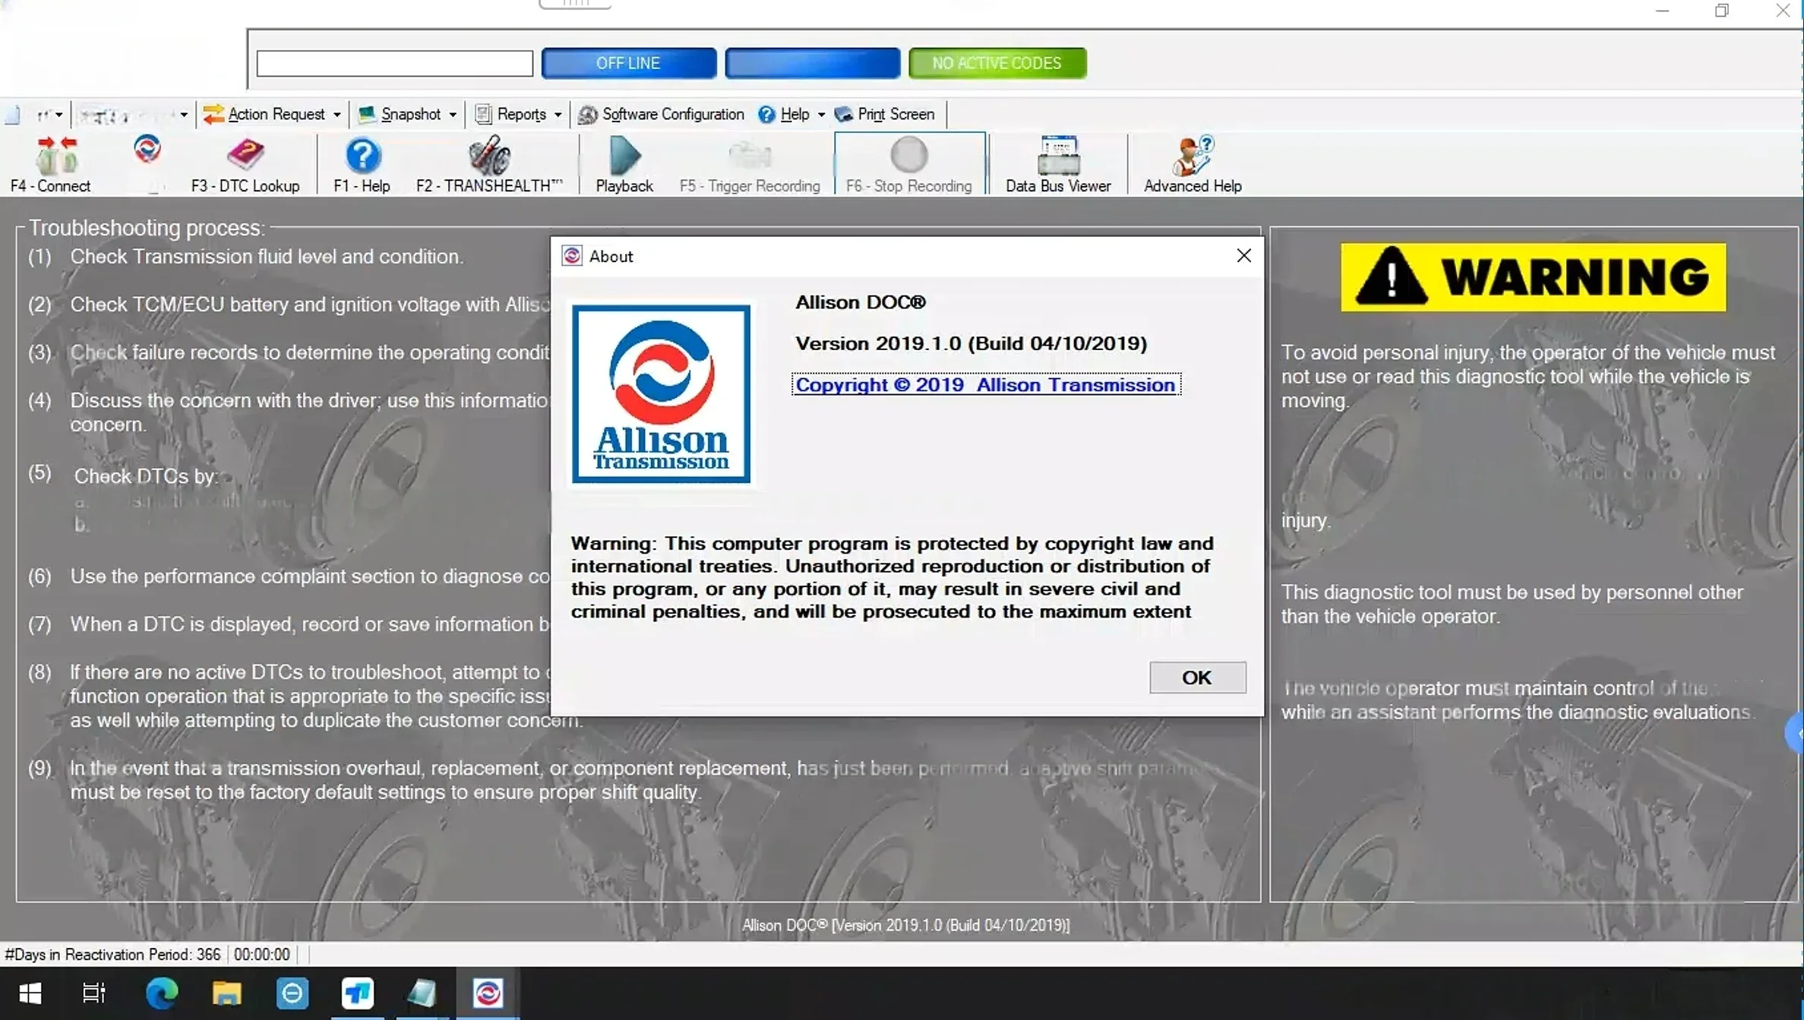Expand the blurred second menu bar dropdown
Screen dimensions: 1804x1020
tap(184, 115)
